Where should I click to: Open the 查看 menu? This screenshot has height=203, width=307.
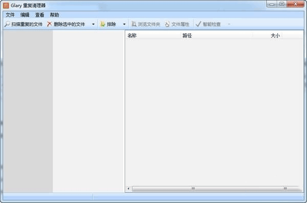click(39, 15)
